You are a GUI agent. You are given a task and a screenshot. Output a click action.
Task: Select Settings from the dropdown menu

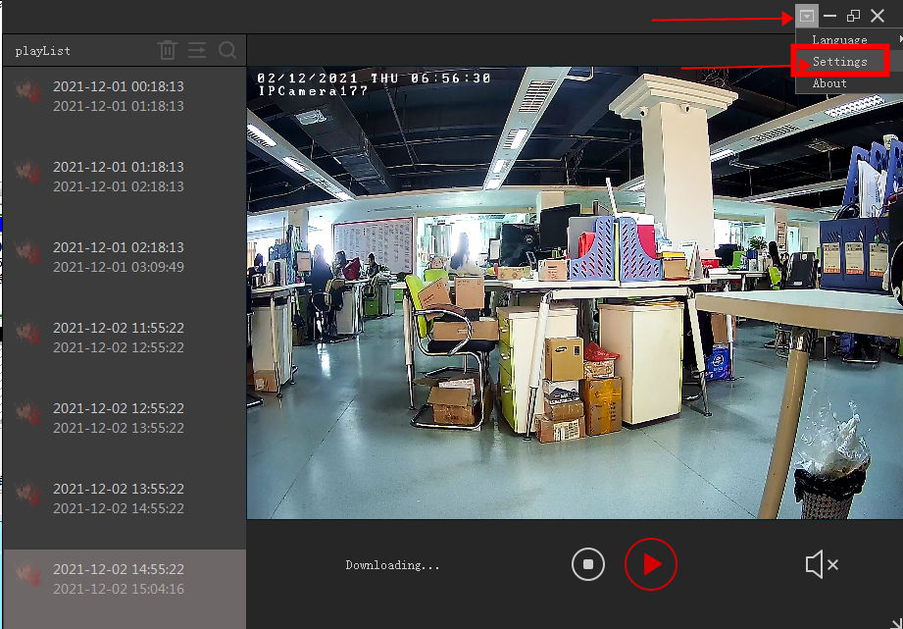(840, 62)
